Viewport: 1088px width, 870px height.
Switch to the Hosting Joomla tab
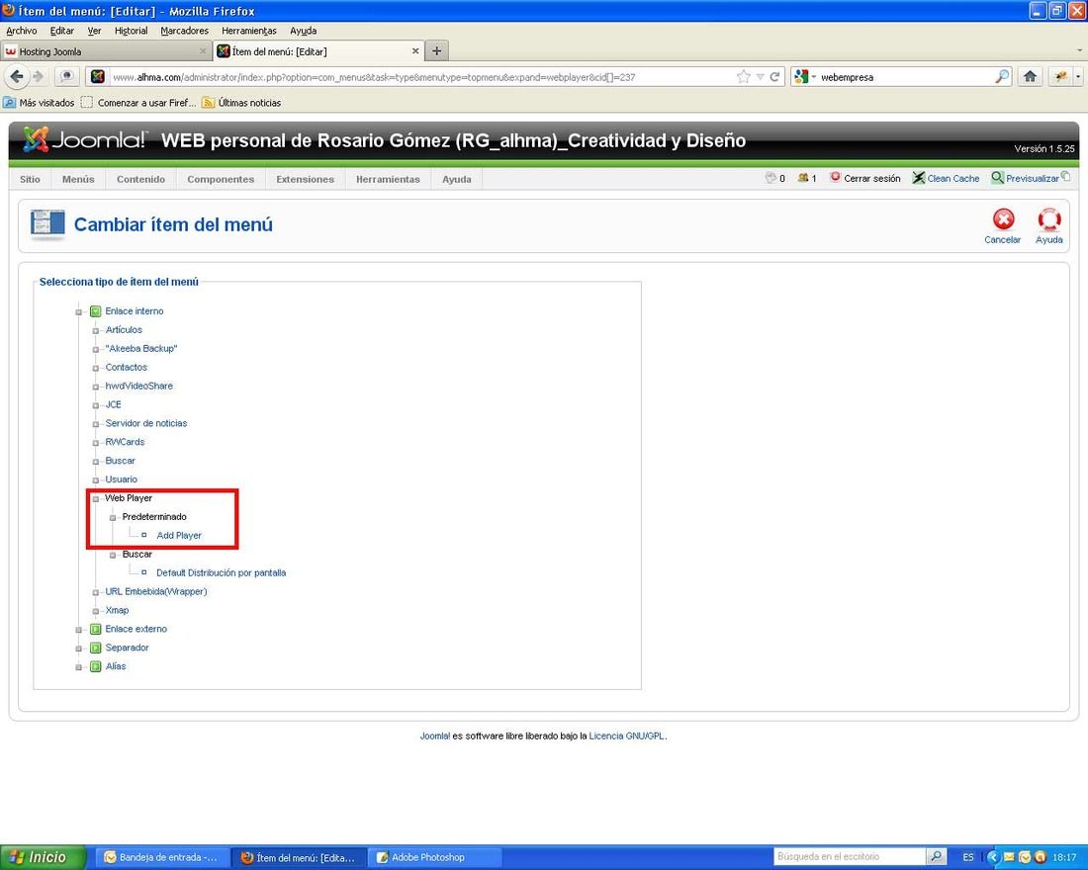click(106, 51)
